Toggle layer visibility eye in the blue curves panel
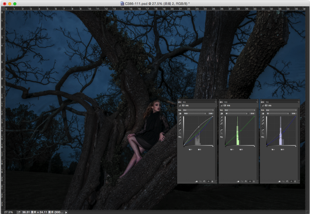The height and width of the screenshot is (214, 310). click(x=291, y=181)
